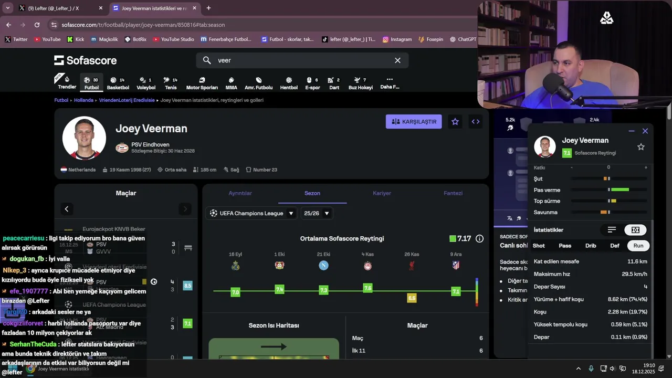
Task: Open the E-spor category
Action: coord(312,83)
